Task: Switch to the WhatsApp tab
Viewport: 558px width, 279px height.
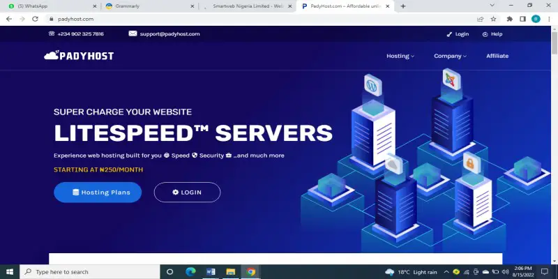Action: click(53, 6)
